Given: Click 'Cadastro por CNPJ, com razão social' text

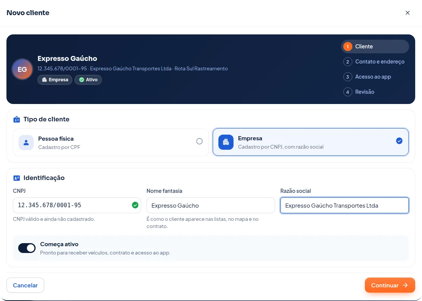Looking at the screenshot, I should [x=281, y=147].
